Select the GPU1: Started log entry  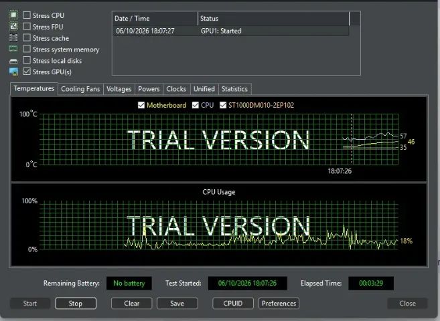point(221,31)
